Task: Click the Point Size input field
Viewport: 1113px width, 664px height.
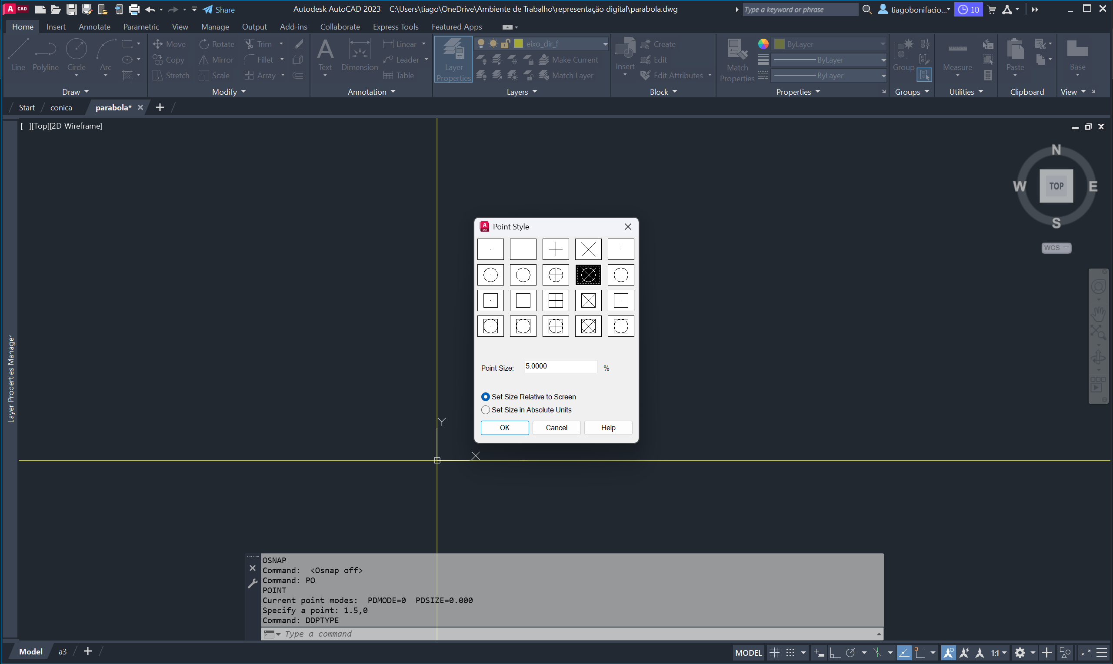Action: click(560, 366)
